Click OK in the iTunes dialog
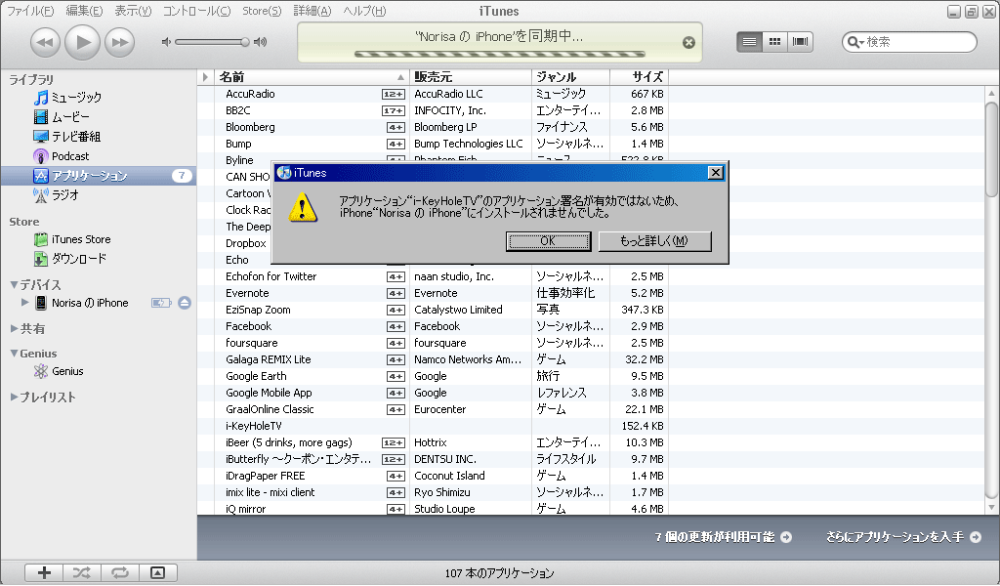 548,241
